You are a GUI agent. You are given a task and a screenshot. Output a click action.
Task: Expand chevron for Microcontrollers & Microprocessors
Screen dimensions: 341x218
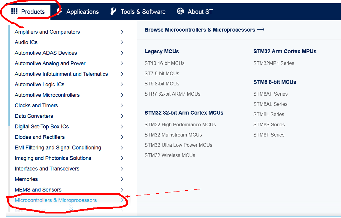(x=122, y=200)
